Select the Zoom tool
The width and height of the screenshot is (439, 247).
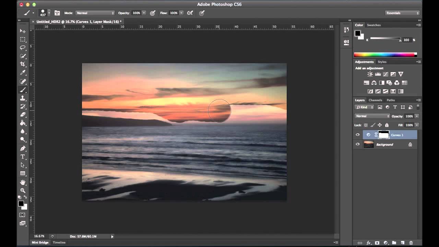point(23,190)
